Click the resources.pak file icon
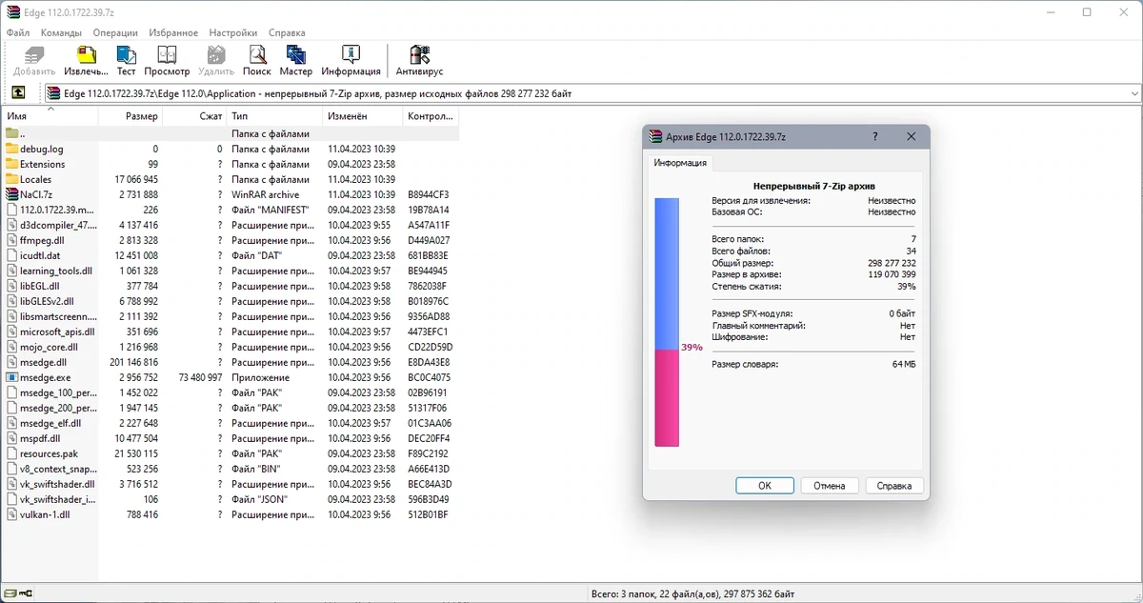Screen dimensions: 1143x603 point(12,453)
